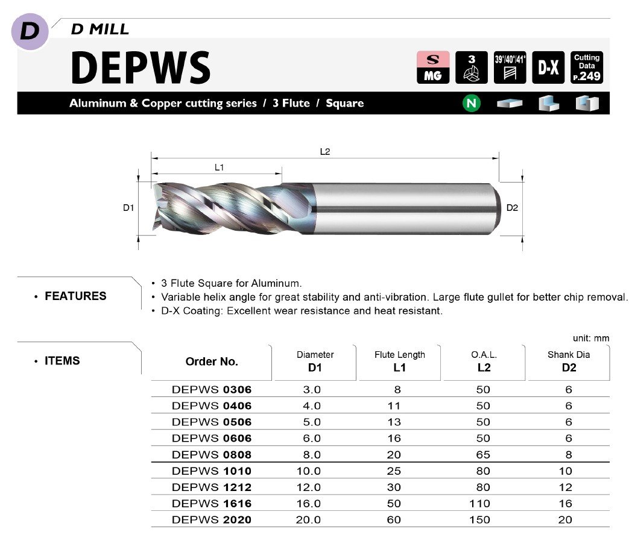Click the Flute Length L1 column header
The width and height of the screenshot is (629, 538).
[399, 361]
